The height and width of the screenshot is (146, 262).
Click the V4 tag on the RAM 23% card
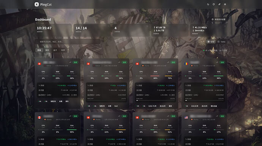click(39, 102)
